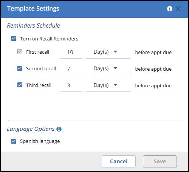Toggle the Spanish language checkbox
The height and width of the screenshot is (172, 189).
pyautogui.click(x=14, y=141)
